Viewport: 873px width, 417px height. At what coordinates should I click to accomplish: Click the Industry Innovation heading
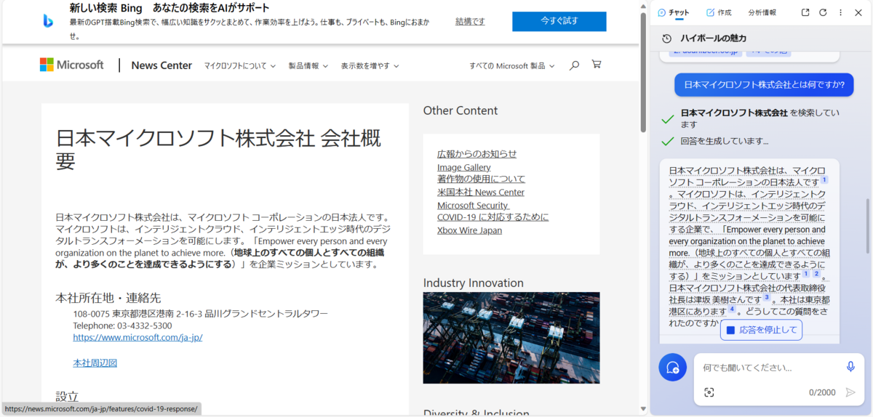point(474,283)
